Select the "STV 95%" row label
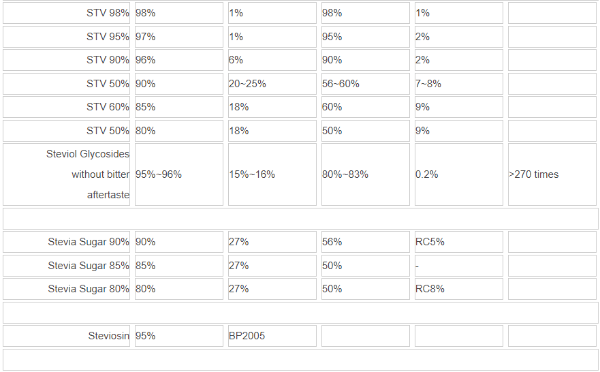The height and width of the screenshot is (372, 600). pos(108,37)
